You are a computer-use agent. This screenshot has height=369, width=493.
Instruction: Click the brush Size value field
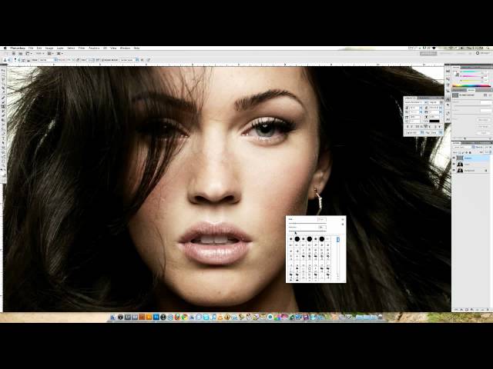322,219
